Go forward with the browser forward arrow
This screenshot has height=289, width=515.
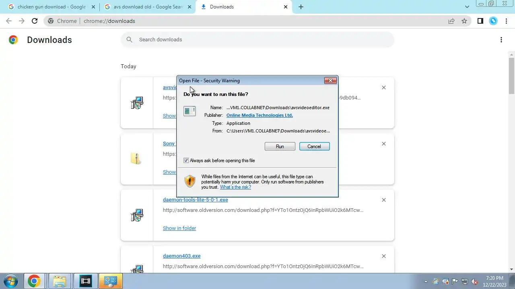(x=22, y=21)
